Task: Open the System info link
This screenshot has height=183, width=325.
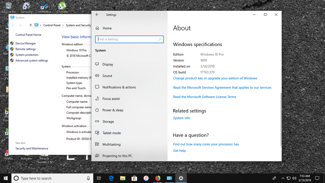Action: tap(182, 118)
